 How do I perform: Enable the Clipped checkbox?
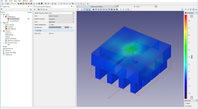pos(185,103)
